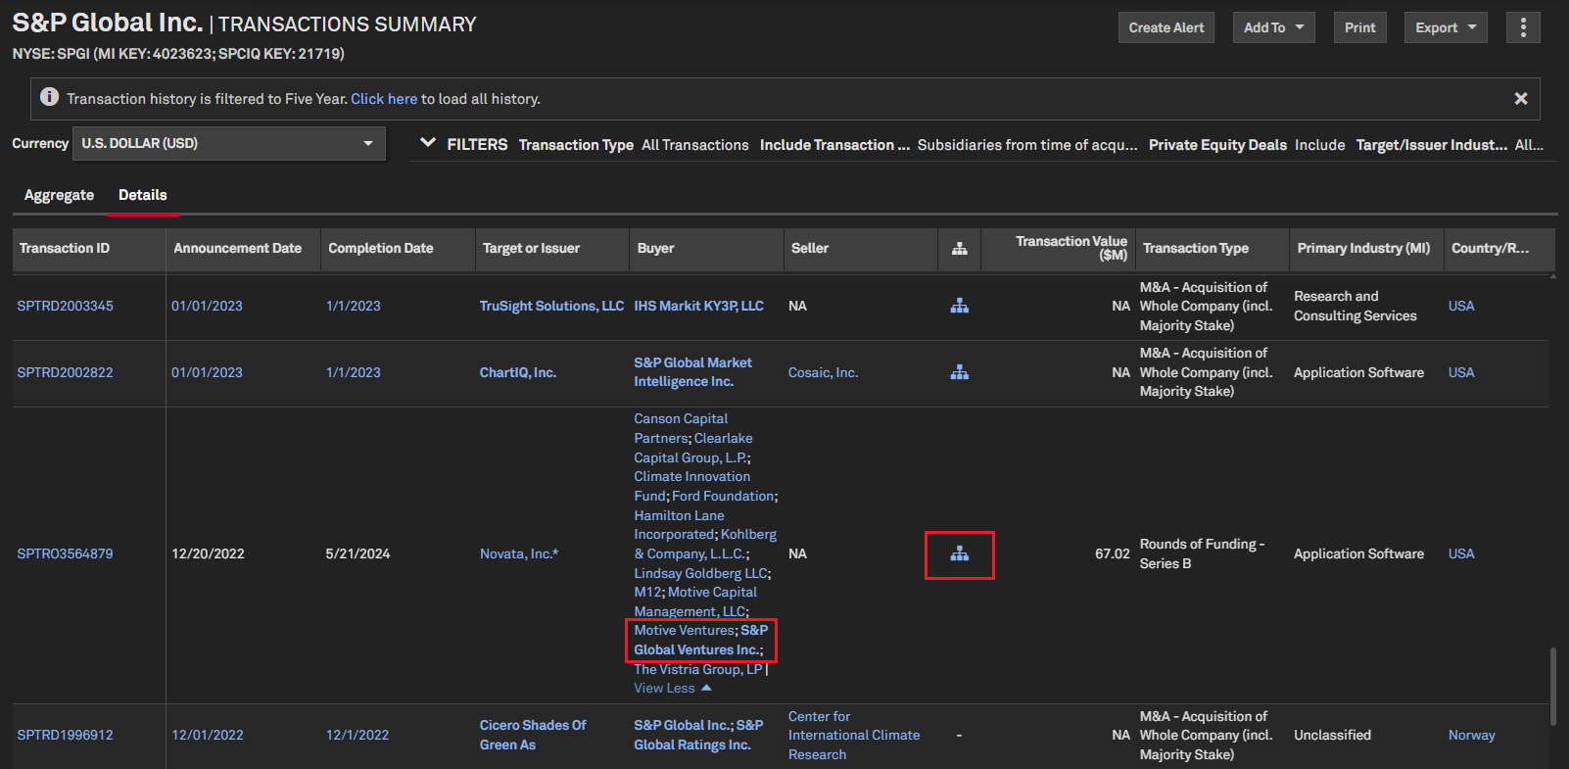The height and width of the screenshot is (769, 1569).
Task: Open the Norway country link
Action: click(x=1471, y=735)
